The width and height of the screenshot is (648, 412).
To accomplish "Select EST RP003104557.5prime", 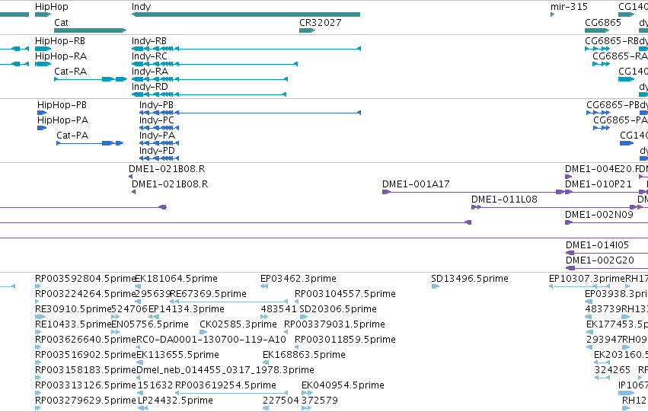I will click(x=345, y=294).
